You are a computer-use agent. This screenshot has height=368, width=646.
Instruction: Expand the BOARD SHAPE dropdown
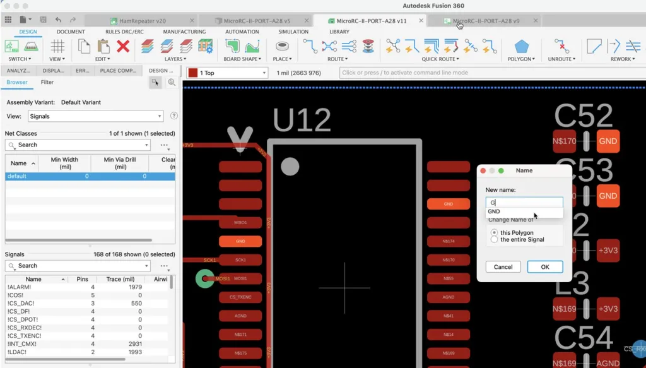tap(242, 59)
